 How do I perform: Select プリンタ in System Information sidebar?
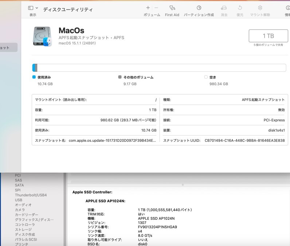[21, 244]
